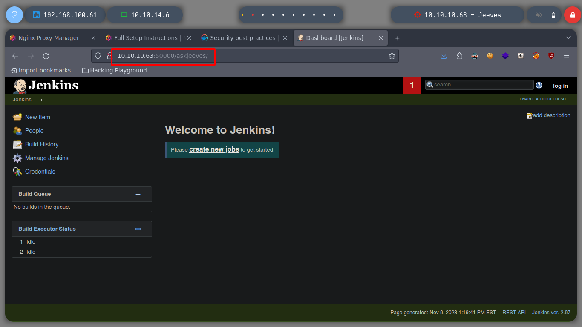Select the Dashboard [Jenkins] tab
Viewport: 582px width, 327px height.
point(340,38)
